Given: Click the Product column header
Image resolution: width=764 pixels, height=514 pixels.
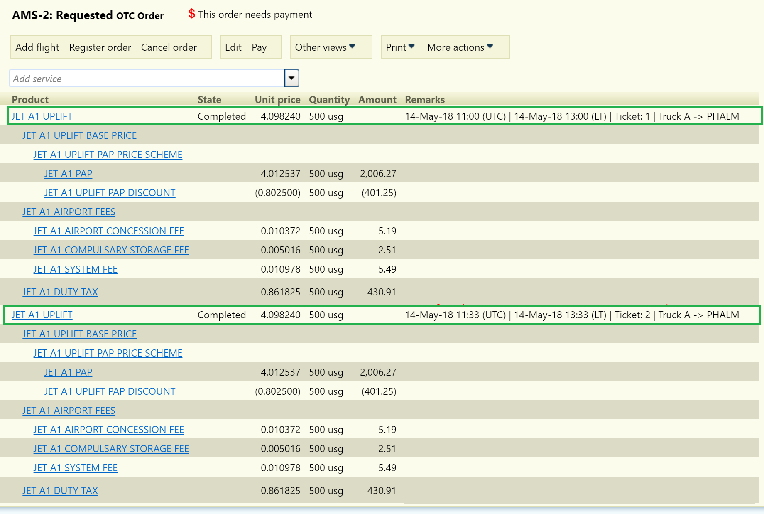Looking at the screenshot, I should 30,100.
